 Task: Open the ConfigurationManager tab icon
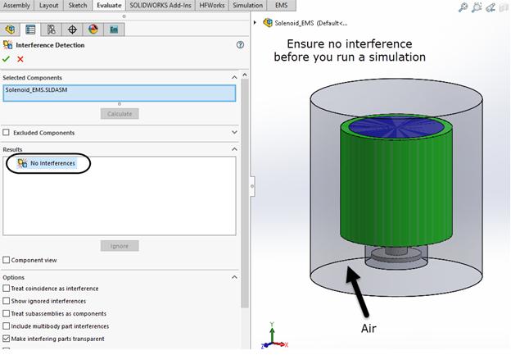pyautogui.click(x=52, y=30)
